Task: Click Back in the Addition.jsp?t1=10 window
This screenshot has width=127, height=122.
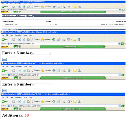Action: 5,70
